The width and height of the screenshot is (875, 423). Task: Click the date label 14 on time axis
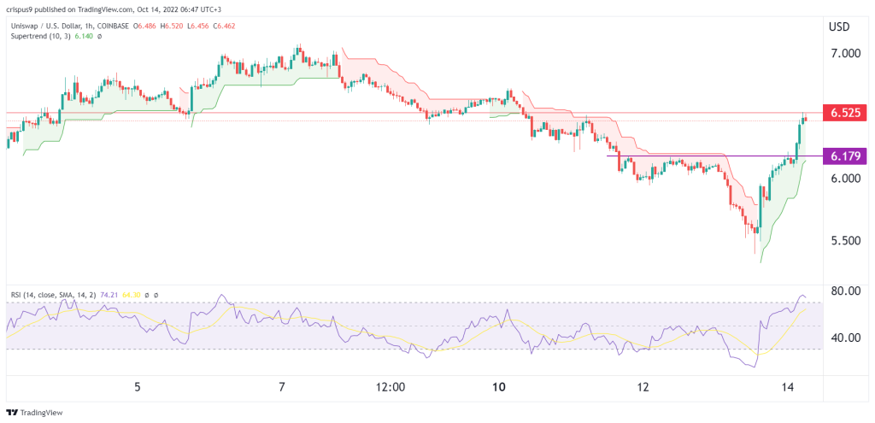click(787, 387)
